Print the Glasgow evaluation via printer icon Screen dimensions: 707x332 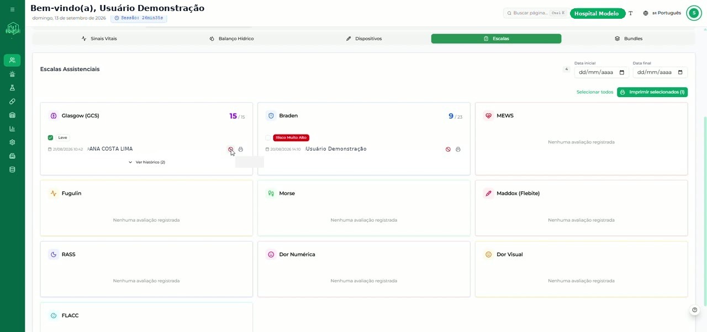point(241,149)
